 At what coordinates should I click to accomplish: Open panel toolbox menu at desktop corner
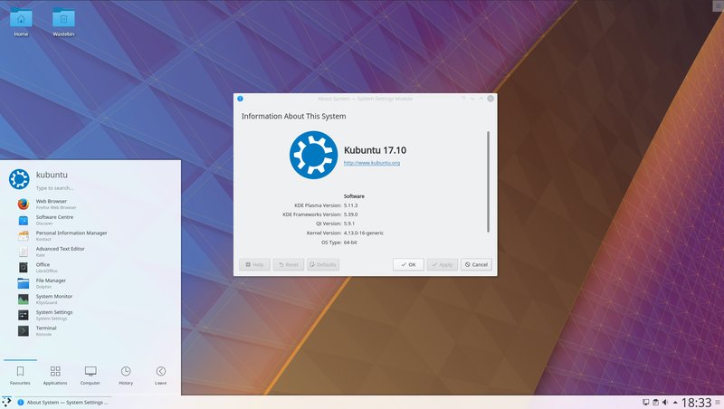[719, 5]
